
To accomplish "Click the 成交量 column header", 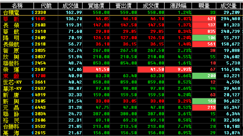I will [x=228, y=6].
